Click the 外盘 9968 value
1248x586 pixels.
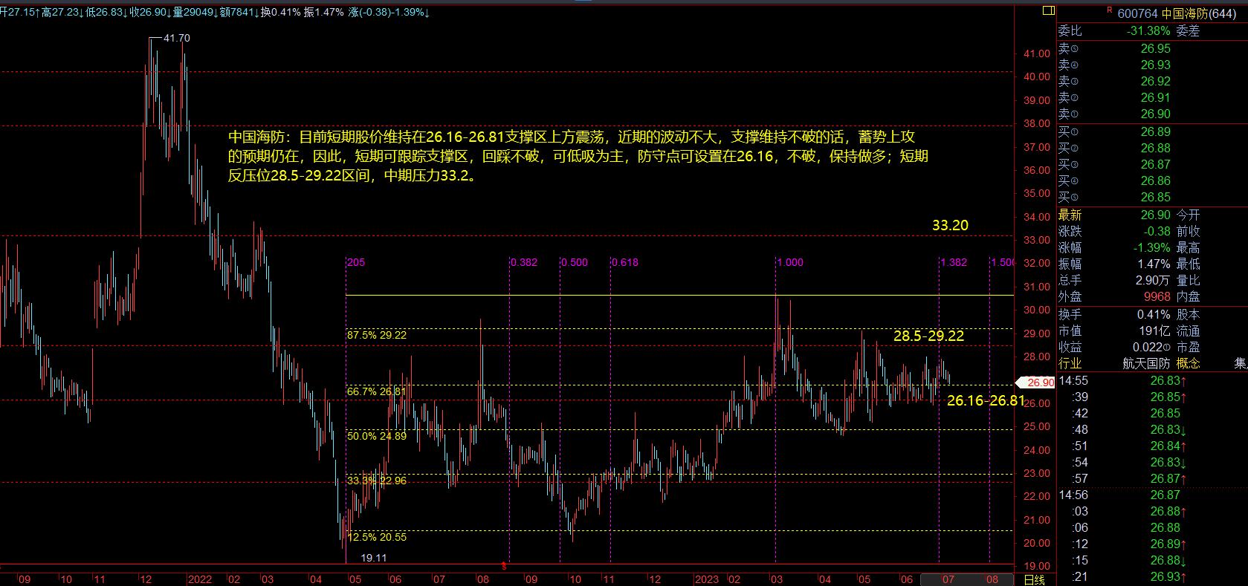coord(1156,296)
